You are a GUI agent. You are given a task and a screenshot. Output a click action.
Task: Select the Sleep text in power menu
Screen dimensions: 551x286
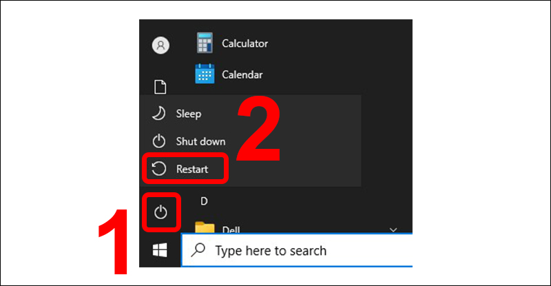[189, 114]
